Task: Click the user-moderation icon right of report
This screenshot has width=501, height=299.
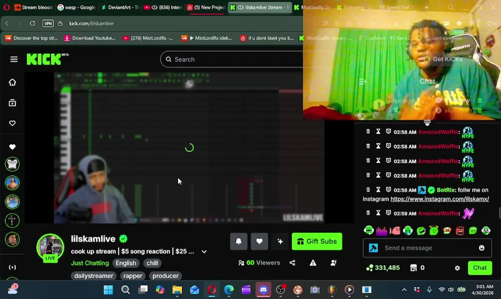Action: pyautogui.click(x=334, y=262)
